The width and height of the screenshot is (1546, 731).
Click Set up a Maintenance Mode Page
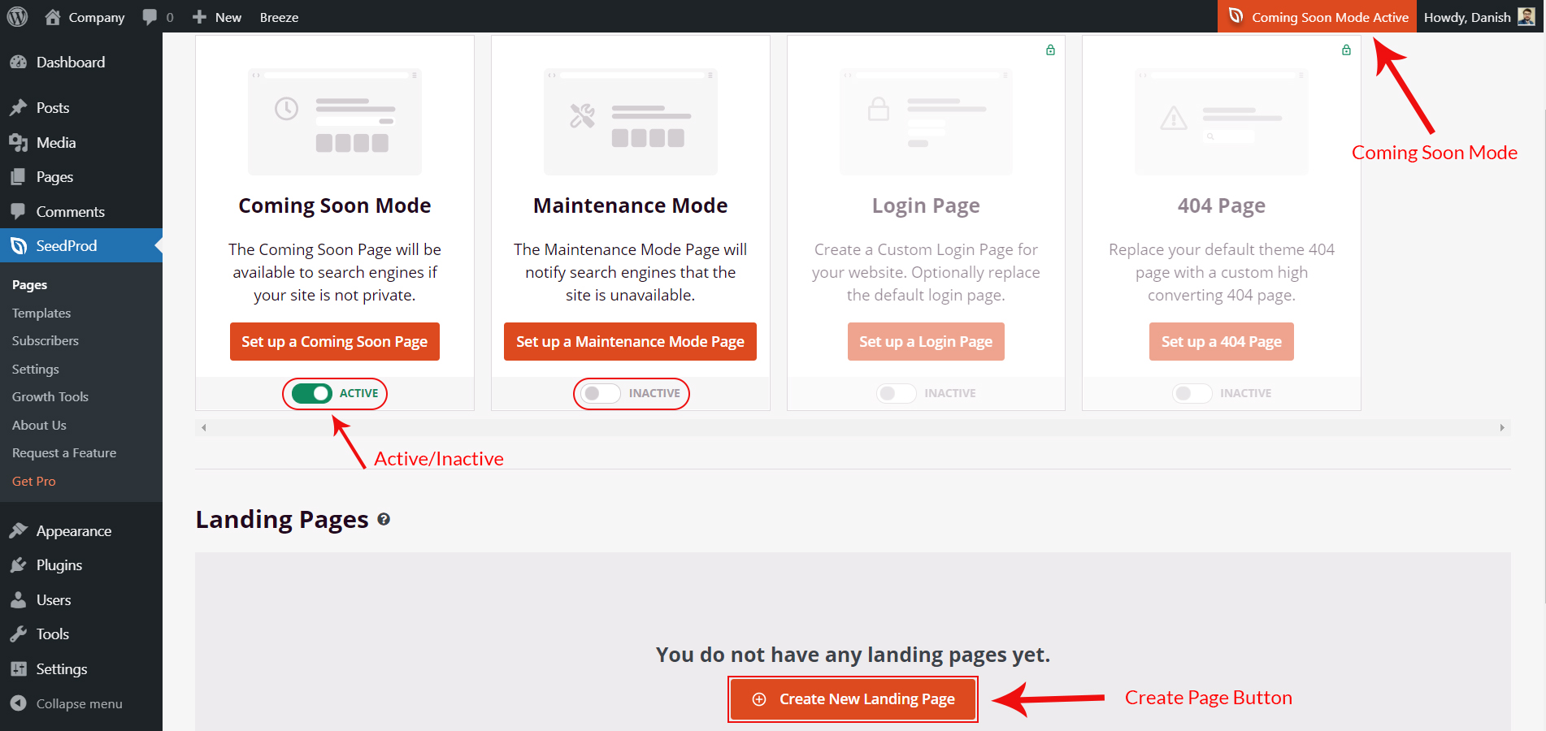631,342
